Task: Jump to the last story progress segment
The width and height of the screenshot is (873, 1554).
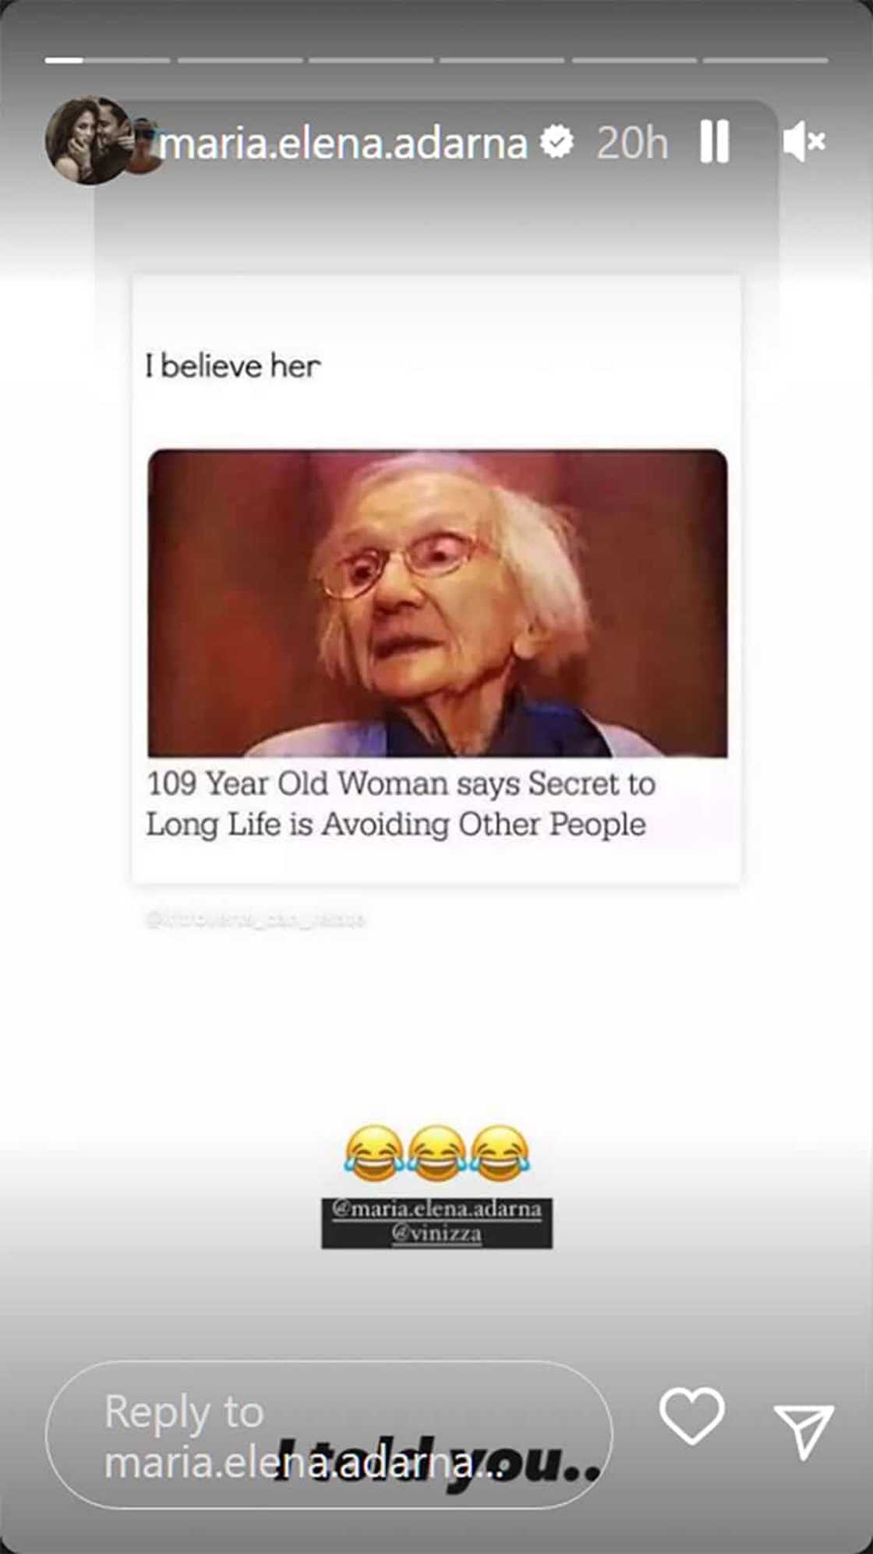Action: tap(765, 60)
